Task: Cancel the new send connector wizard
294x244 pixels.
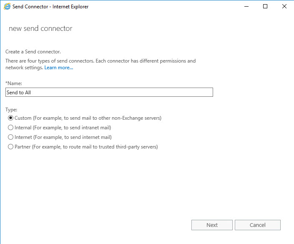Action: click(x=258, y=225)
